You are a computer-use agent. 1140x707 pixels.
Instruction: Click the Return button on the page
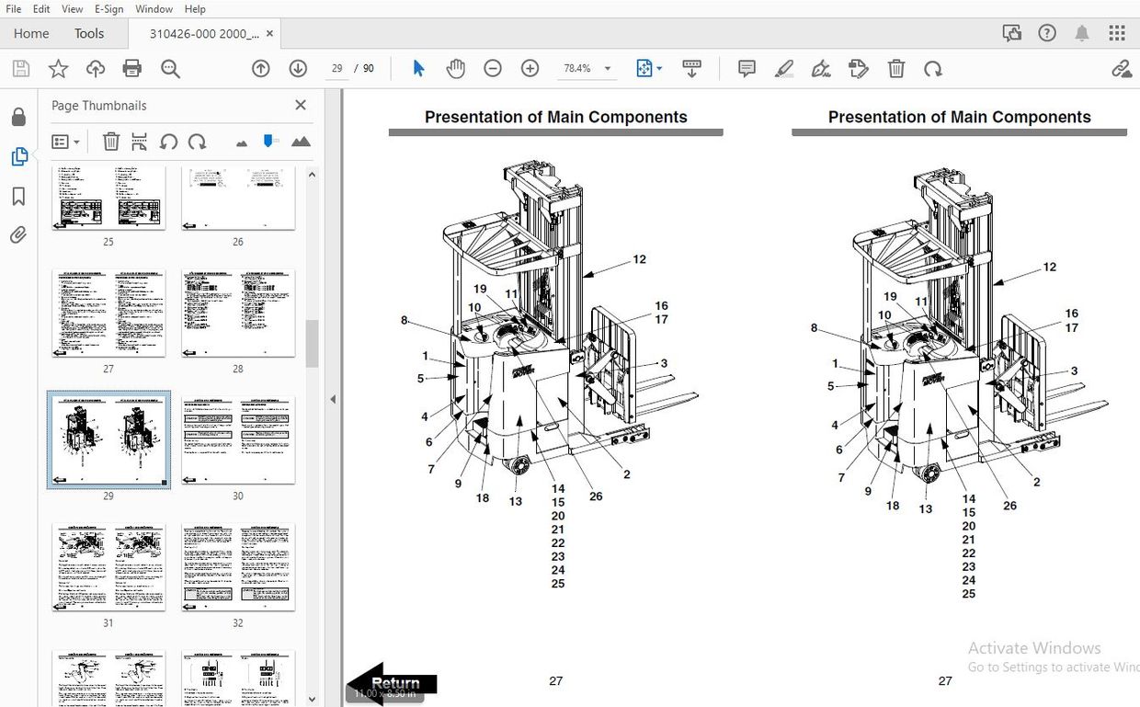(x=393, y=683)
